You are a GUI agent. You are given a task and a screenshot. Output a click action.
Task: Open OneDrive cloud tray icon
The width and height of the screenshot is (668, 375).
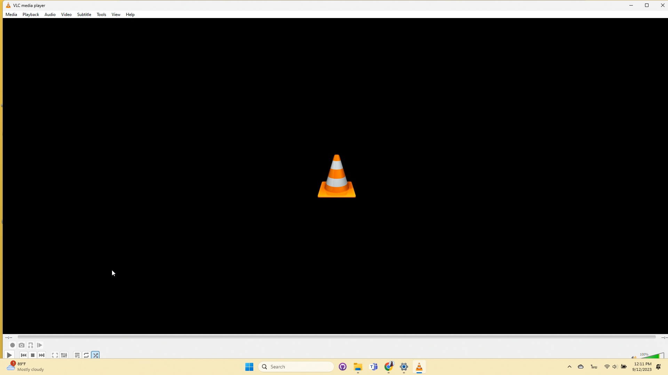coord(581,367)
